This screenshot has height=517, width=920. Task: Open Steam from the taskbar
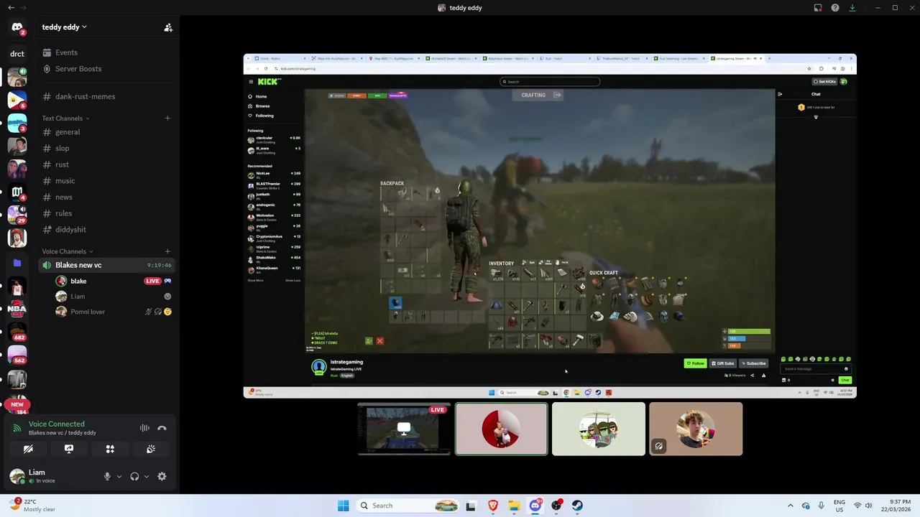click(x=577, y=506)
